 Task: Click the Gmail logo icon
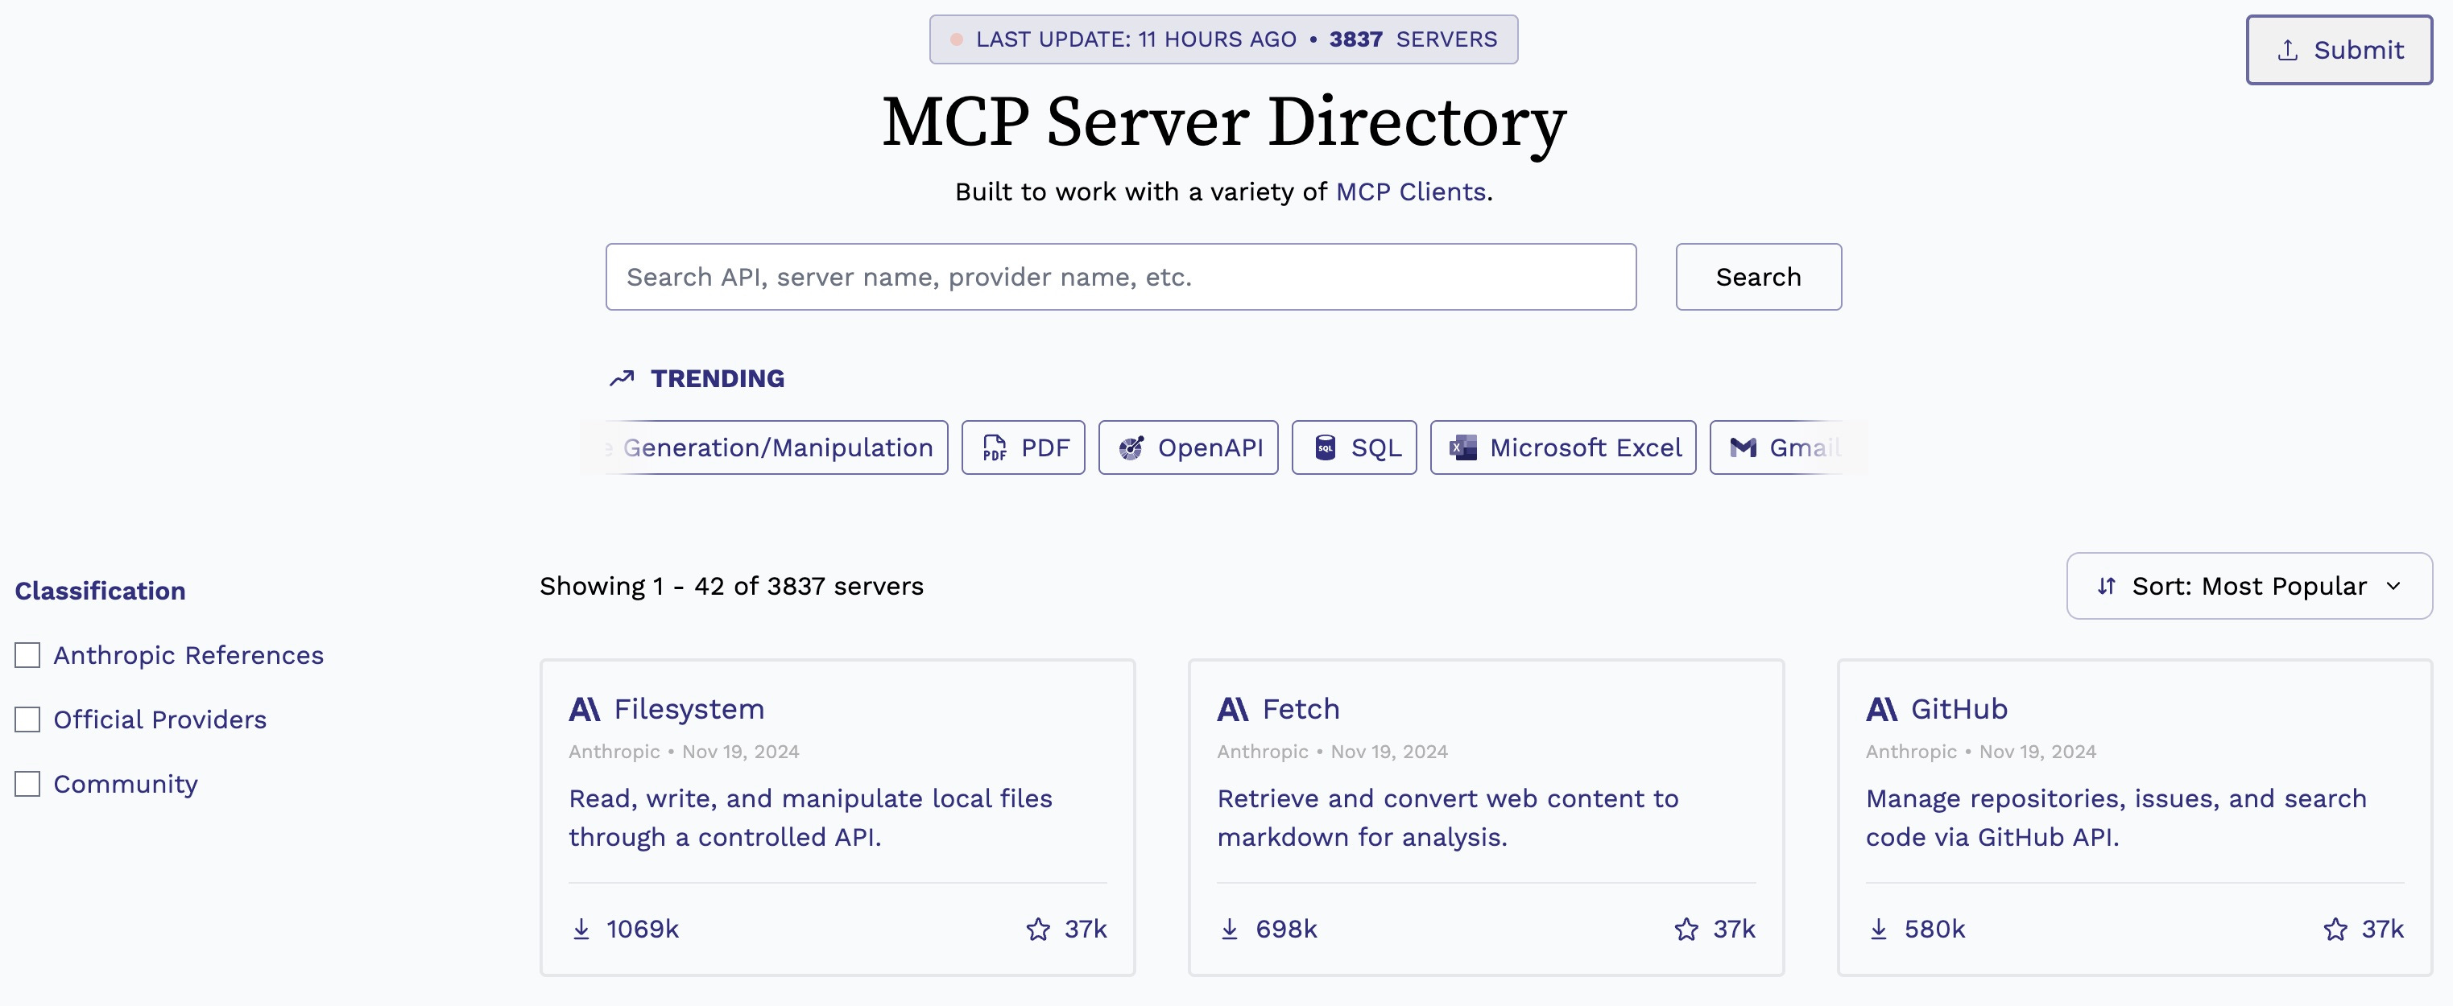(x=1743, y=447)
